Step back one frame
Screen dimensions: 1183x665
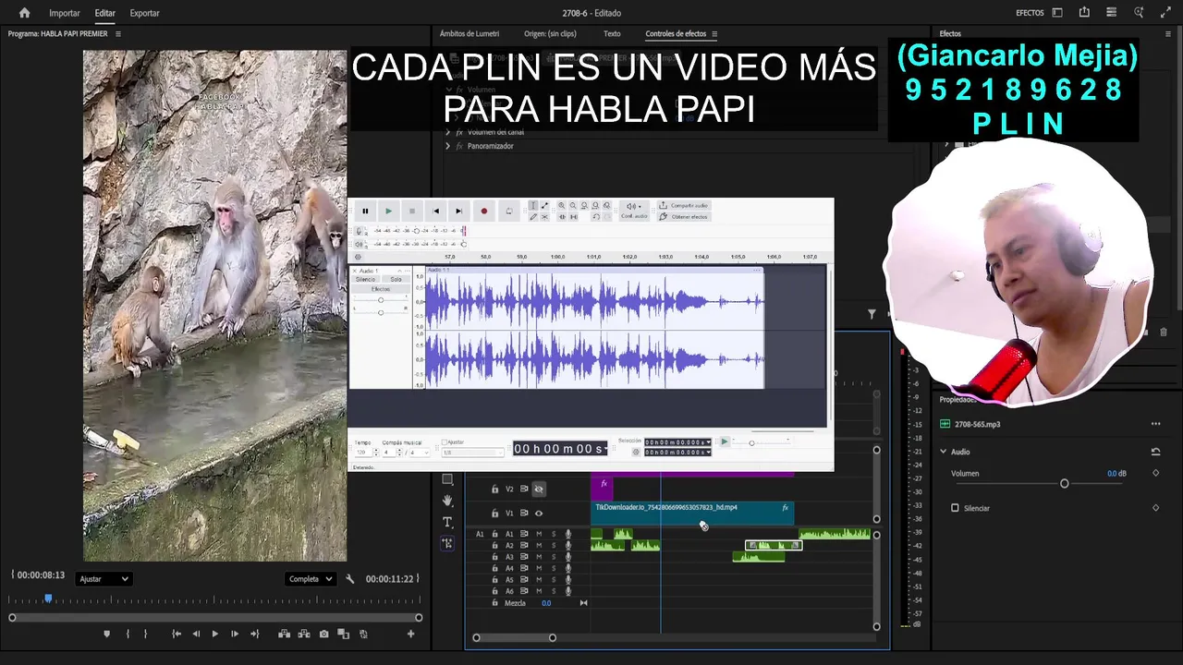click(196, 635)
